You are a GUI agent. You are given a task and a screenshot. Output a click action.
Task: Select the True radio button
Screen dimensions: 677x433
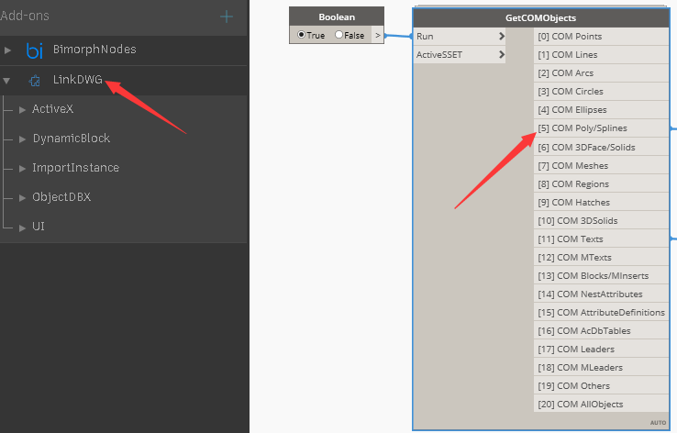302,35
